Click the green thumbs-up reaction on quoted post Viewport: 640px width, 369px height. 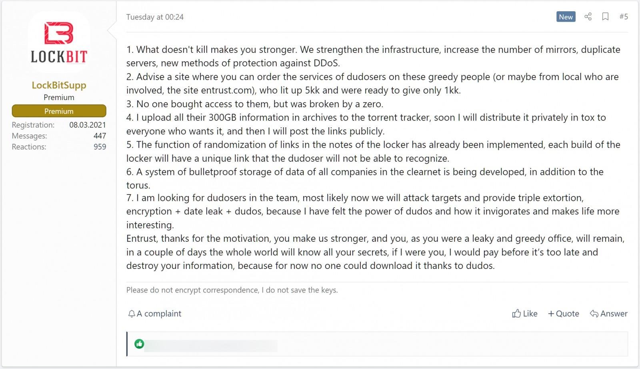pos(140,343)
